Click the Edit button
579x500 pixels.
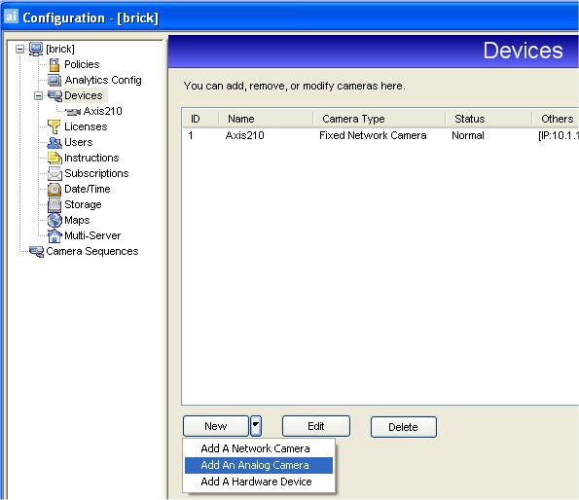click(x=316, y=426)
